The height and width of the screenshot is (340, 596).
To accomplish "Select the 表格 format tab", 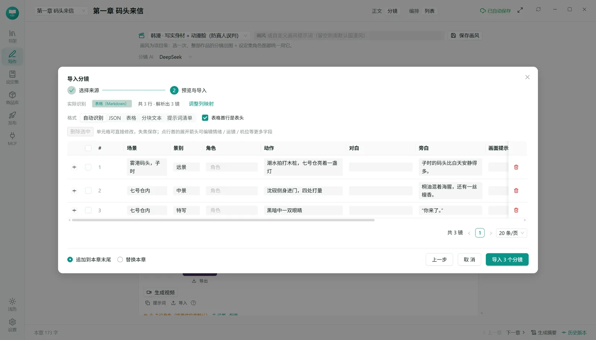I will (131, 118).
